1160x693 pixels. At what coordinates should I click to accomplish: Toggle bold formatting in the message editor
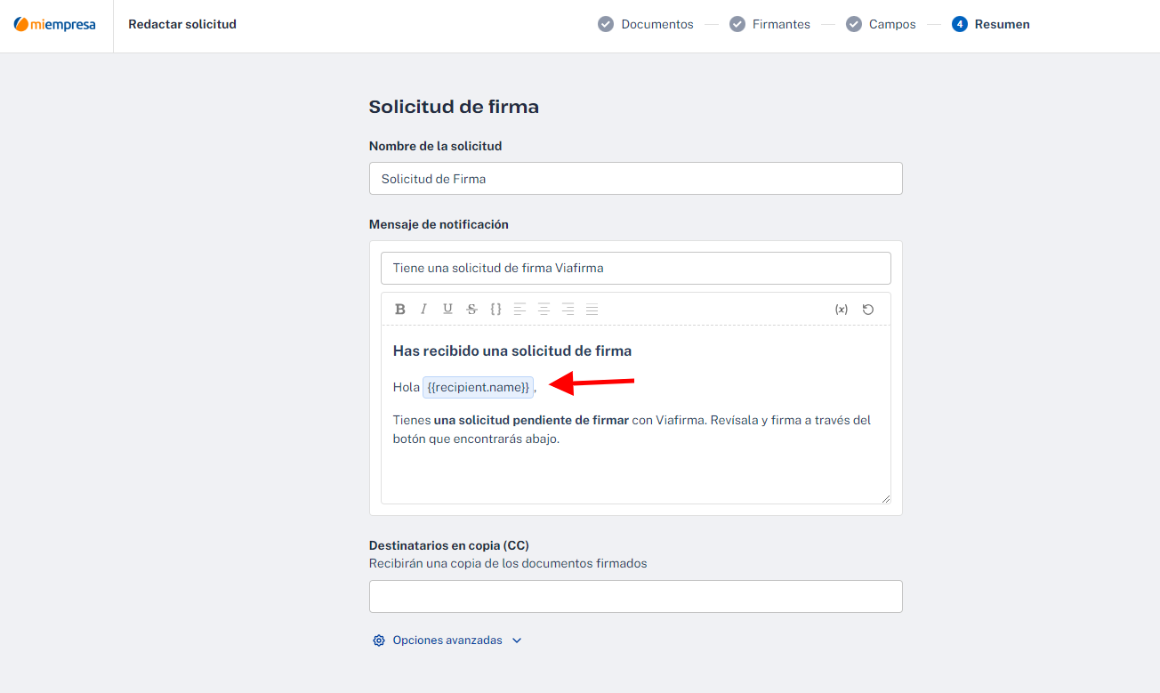pyautogui.click(x=400, y=310)
